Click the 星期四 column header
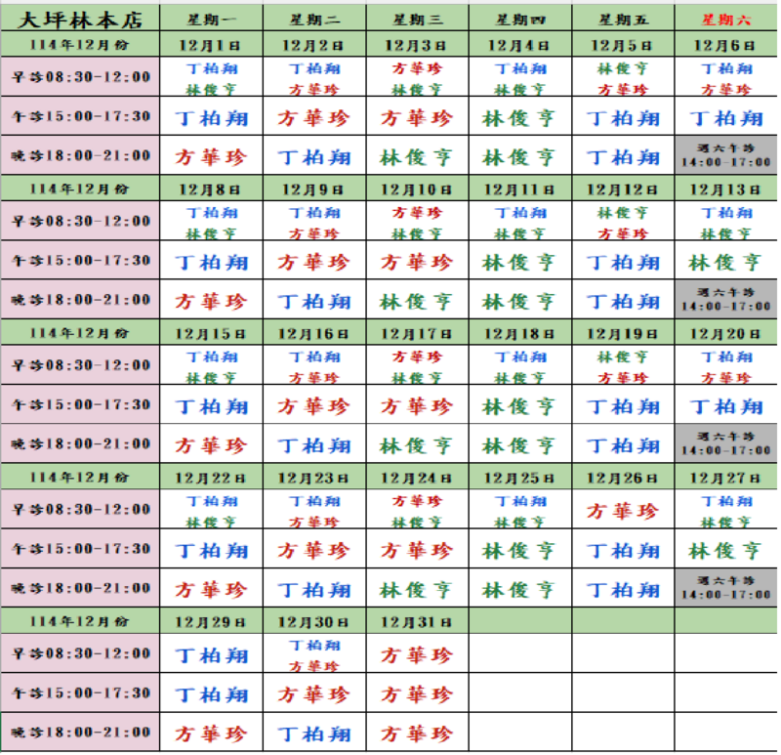Screen dimensions: 781x755 click(519, 18)
